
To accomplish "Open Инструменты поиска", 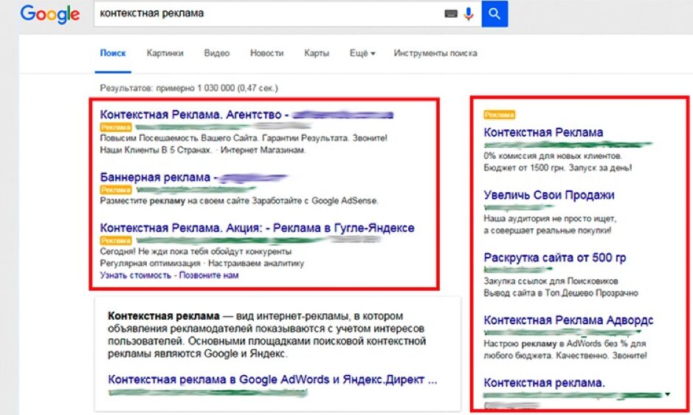I will pyautogui.click(x=435, y=53).
